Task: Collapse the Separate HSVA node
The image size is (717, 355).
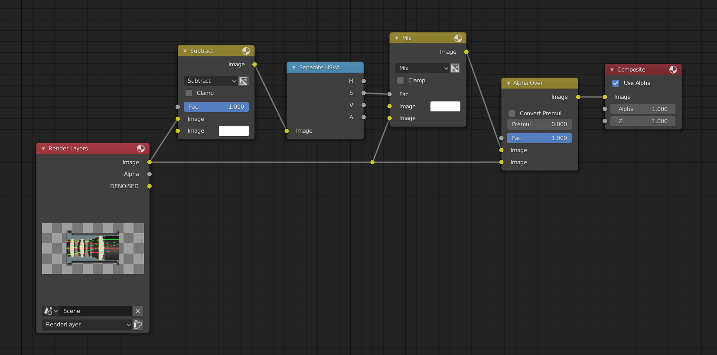Action: tap(294, 68)
